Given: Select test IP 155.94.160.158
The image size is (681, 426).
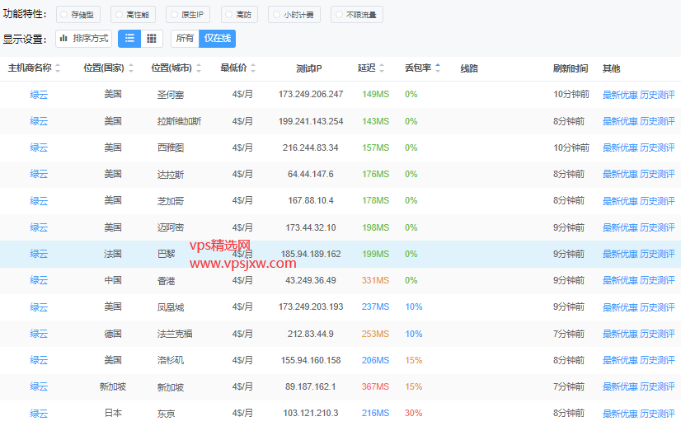Looking at the screenshot, I should 311,360.
